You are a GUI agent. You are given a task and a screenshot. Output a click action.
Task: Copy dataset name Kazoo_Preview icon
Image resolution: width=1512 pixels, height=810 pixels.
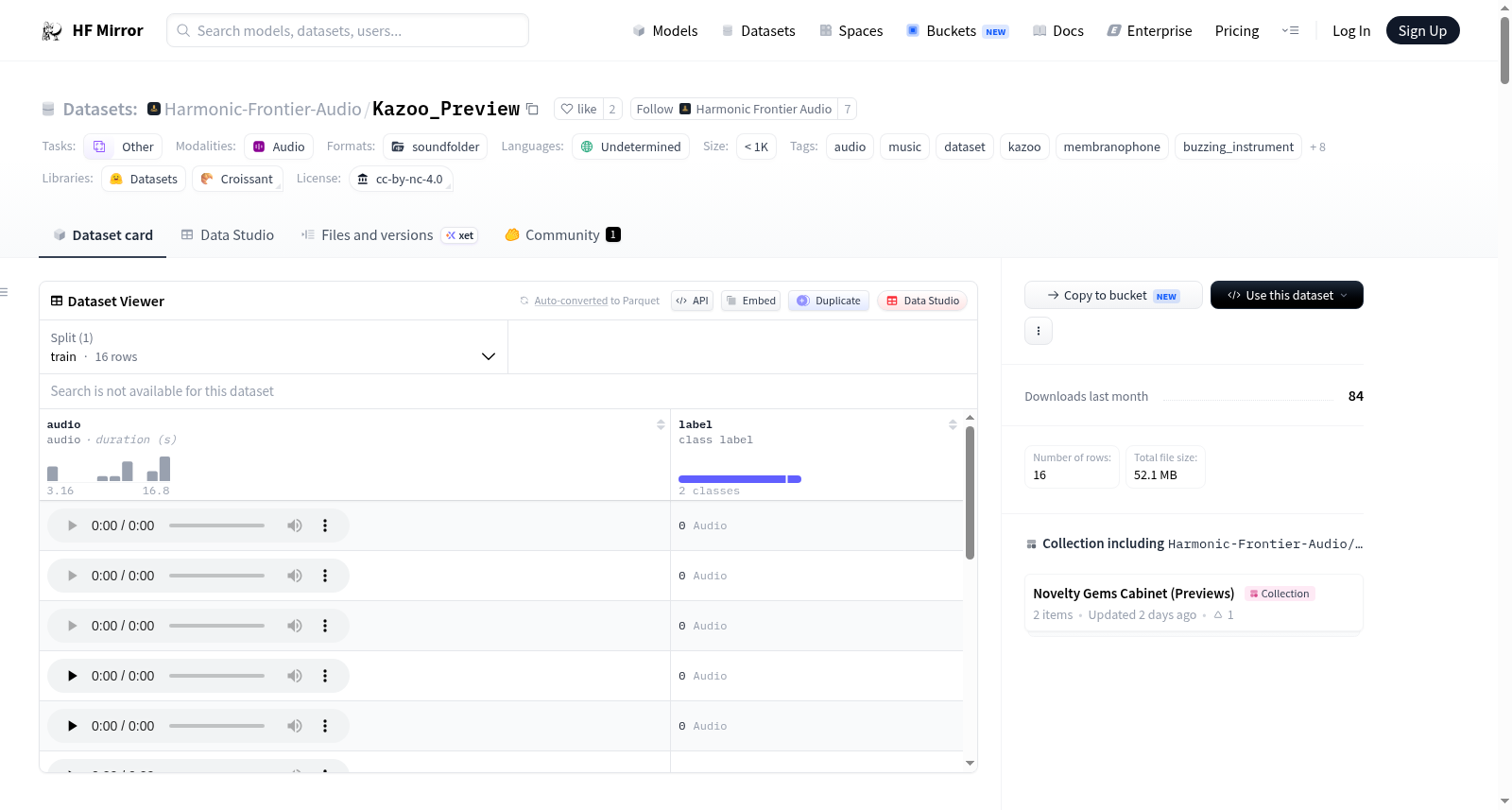(533, 109)
